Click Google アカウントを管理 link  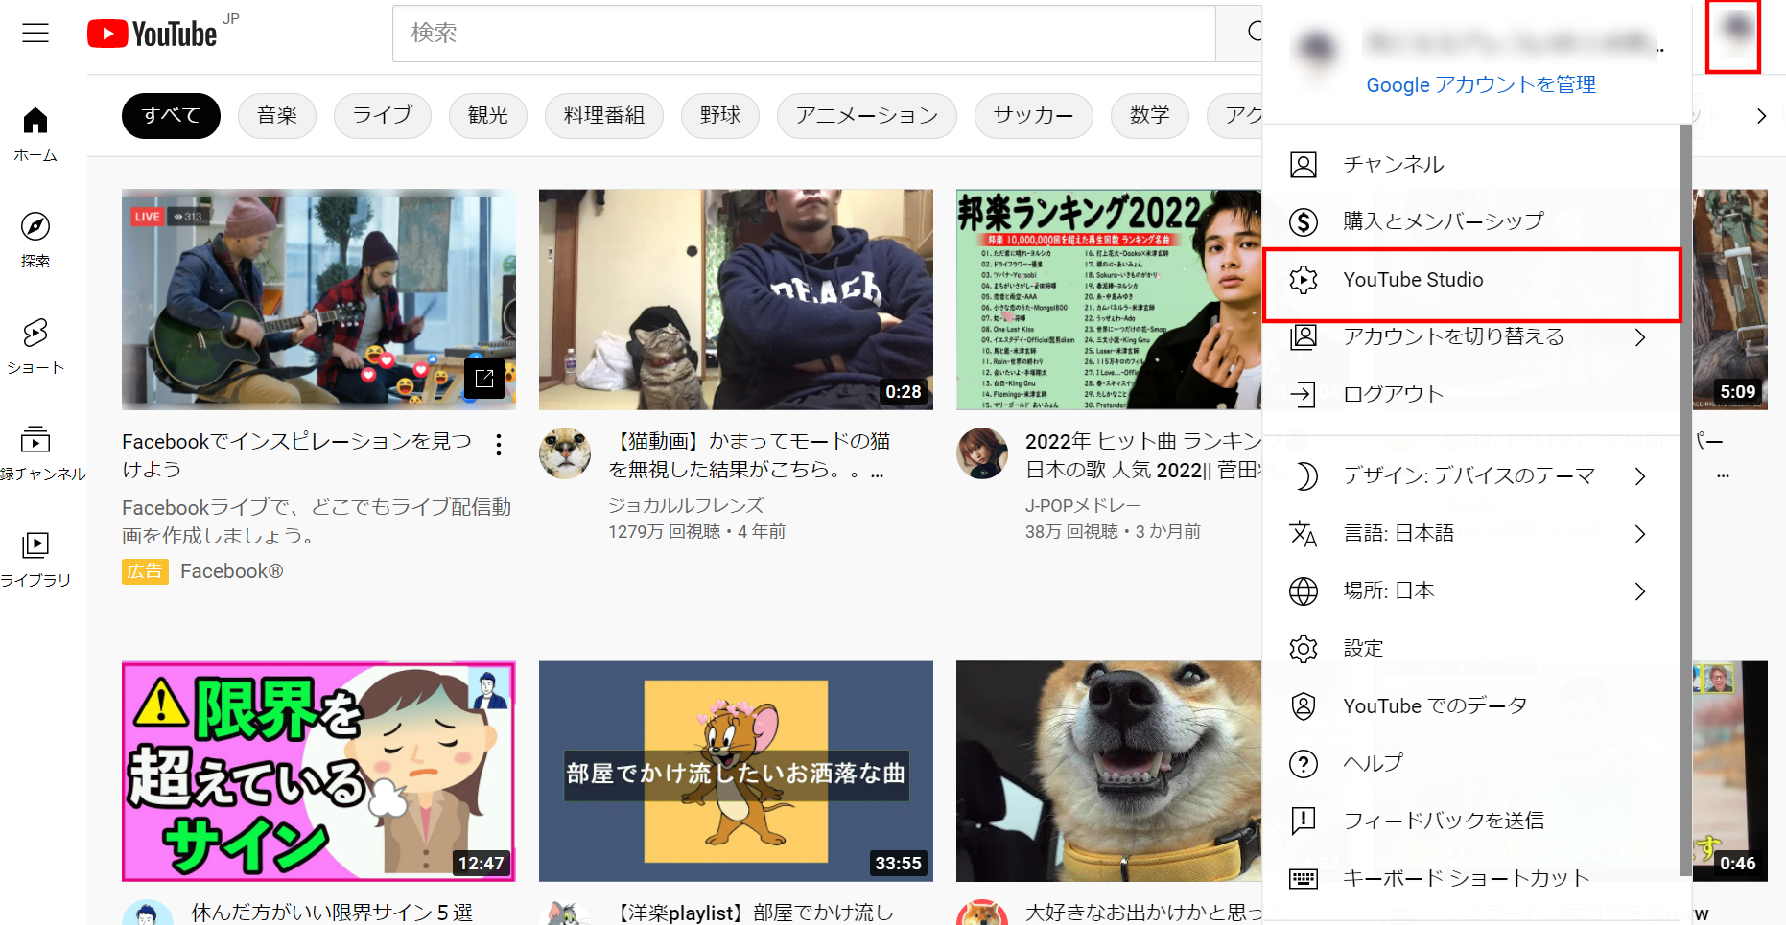click(1481, 85)
